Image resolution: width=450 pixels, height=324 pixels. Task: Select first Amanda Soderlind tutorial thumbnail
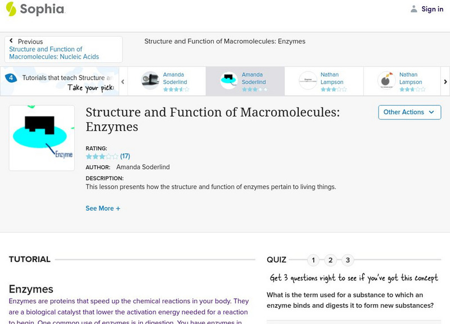[x=150, y=81]
